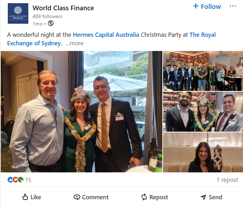The width and height of the screenshot is (243, 206).
Task: Open the middle-right photo of three guests
Action: [203, 111]
